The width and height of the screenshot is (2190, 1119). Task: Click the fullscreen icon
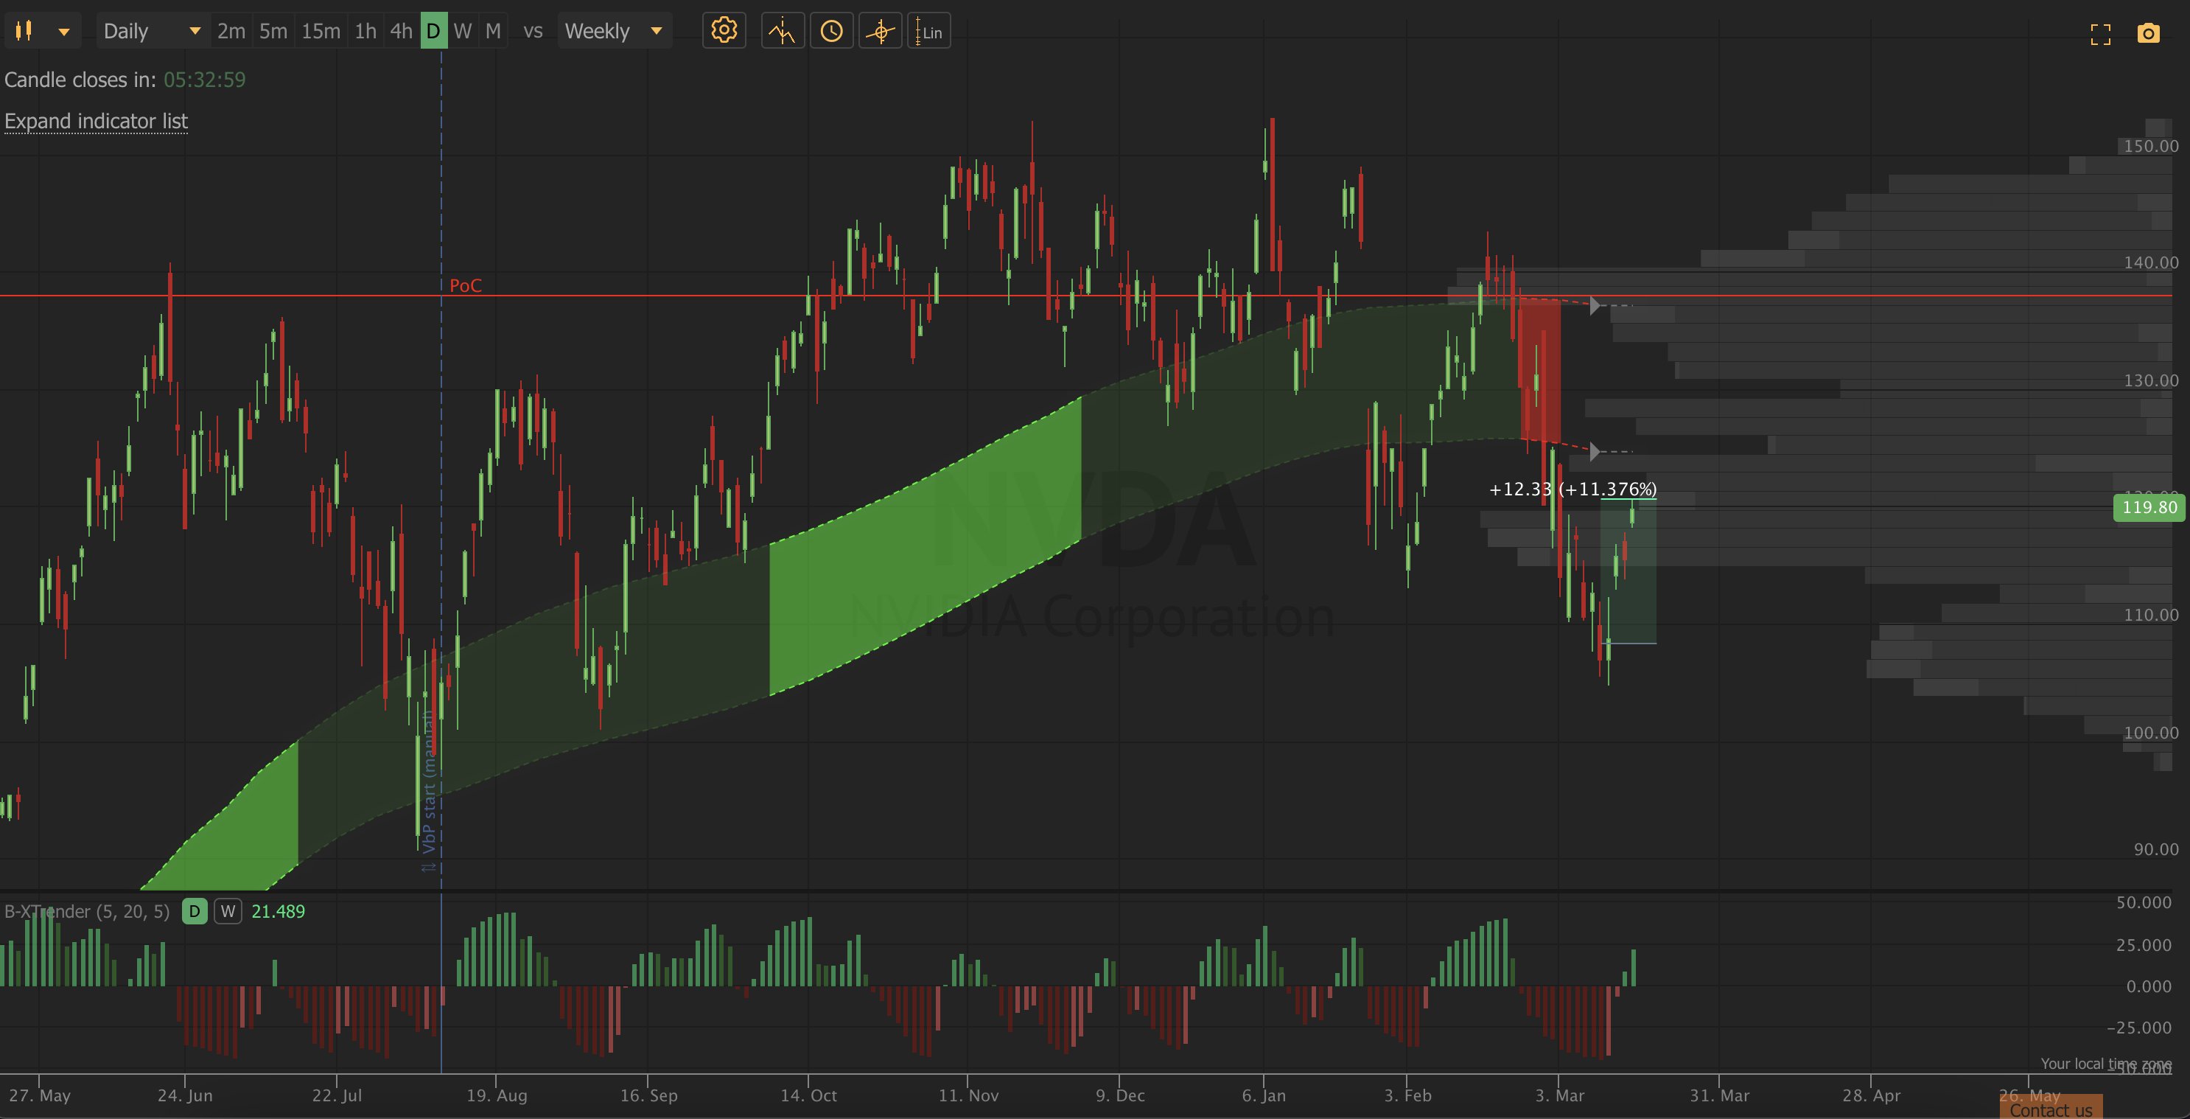(2100, 34)
